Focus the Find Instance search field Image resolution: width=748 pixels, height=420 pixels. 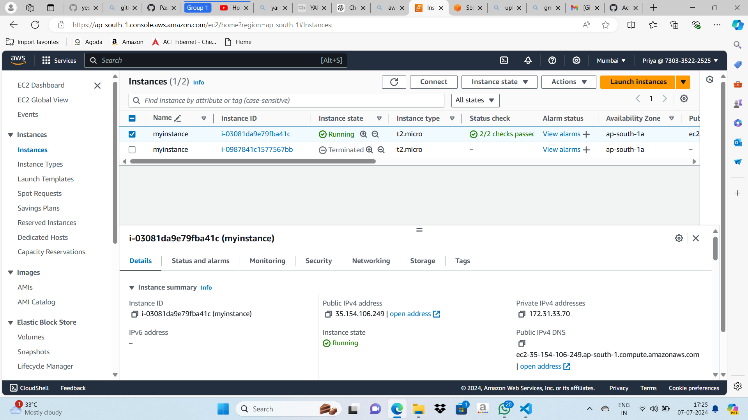286,100
